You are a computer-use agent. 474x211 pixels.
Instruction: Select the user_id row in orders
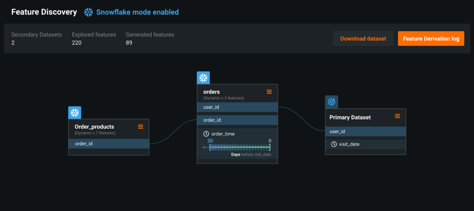click(x=237, y=107)
